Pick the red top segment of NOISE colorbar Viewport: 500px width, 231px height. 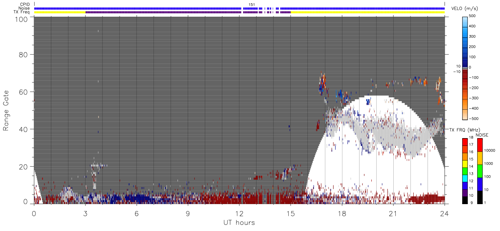480,145
